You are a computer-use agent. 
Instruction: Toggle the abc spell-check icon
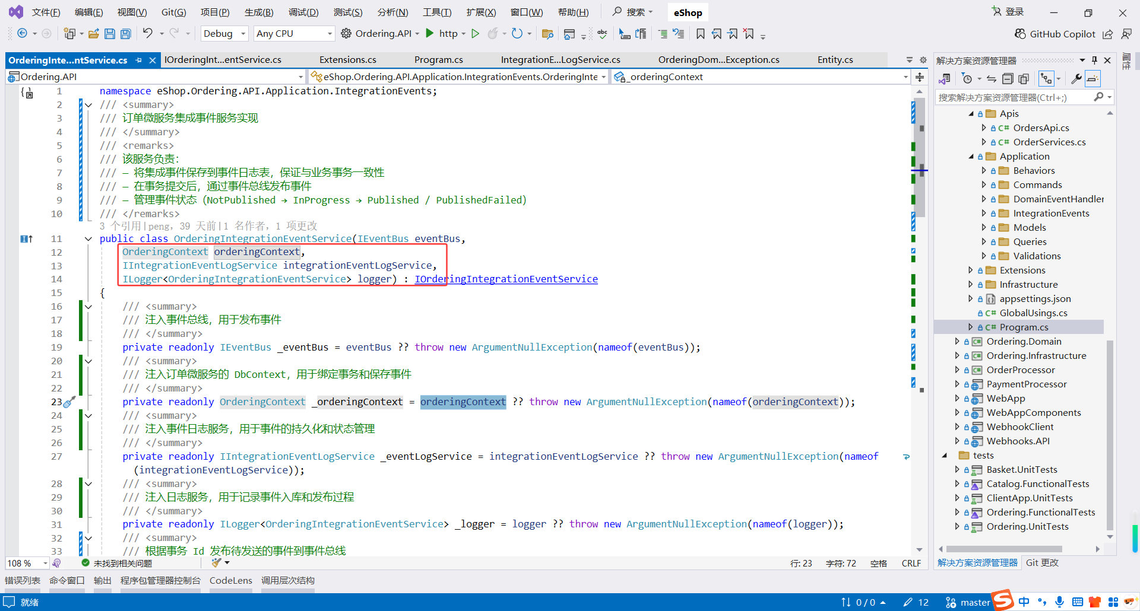[602, 34]
